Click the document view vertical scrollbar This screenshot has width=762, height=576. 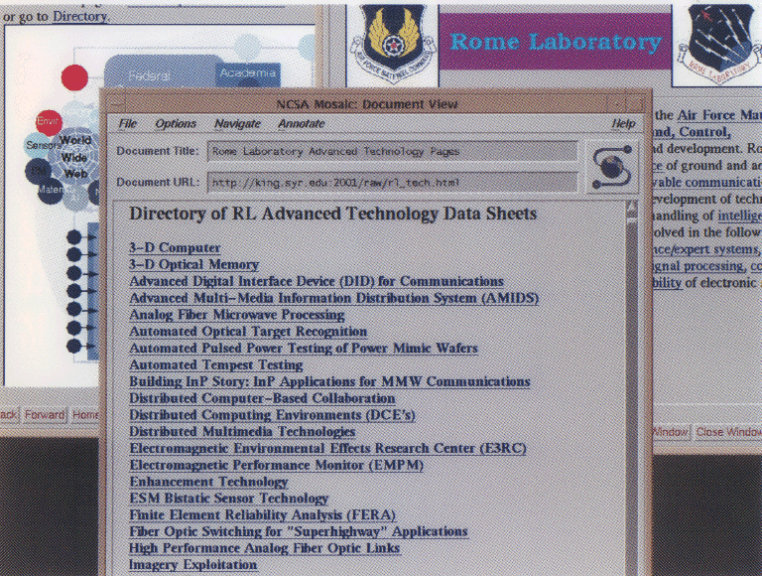[x=632, y=389]
